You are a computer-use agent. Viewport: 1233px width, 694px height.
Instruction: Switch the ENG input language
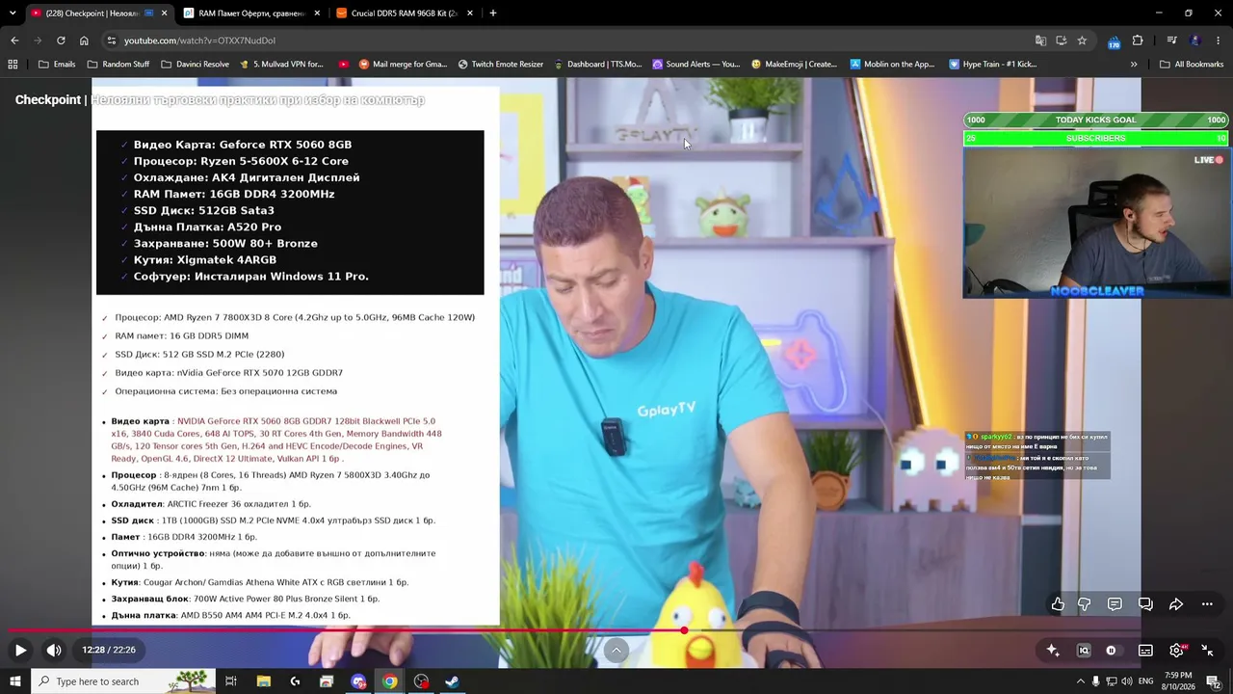[x=1145, y=681]
